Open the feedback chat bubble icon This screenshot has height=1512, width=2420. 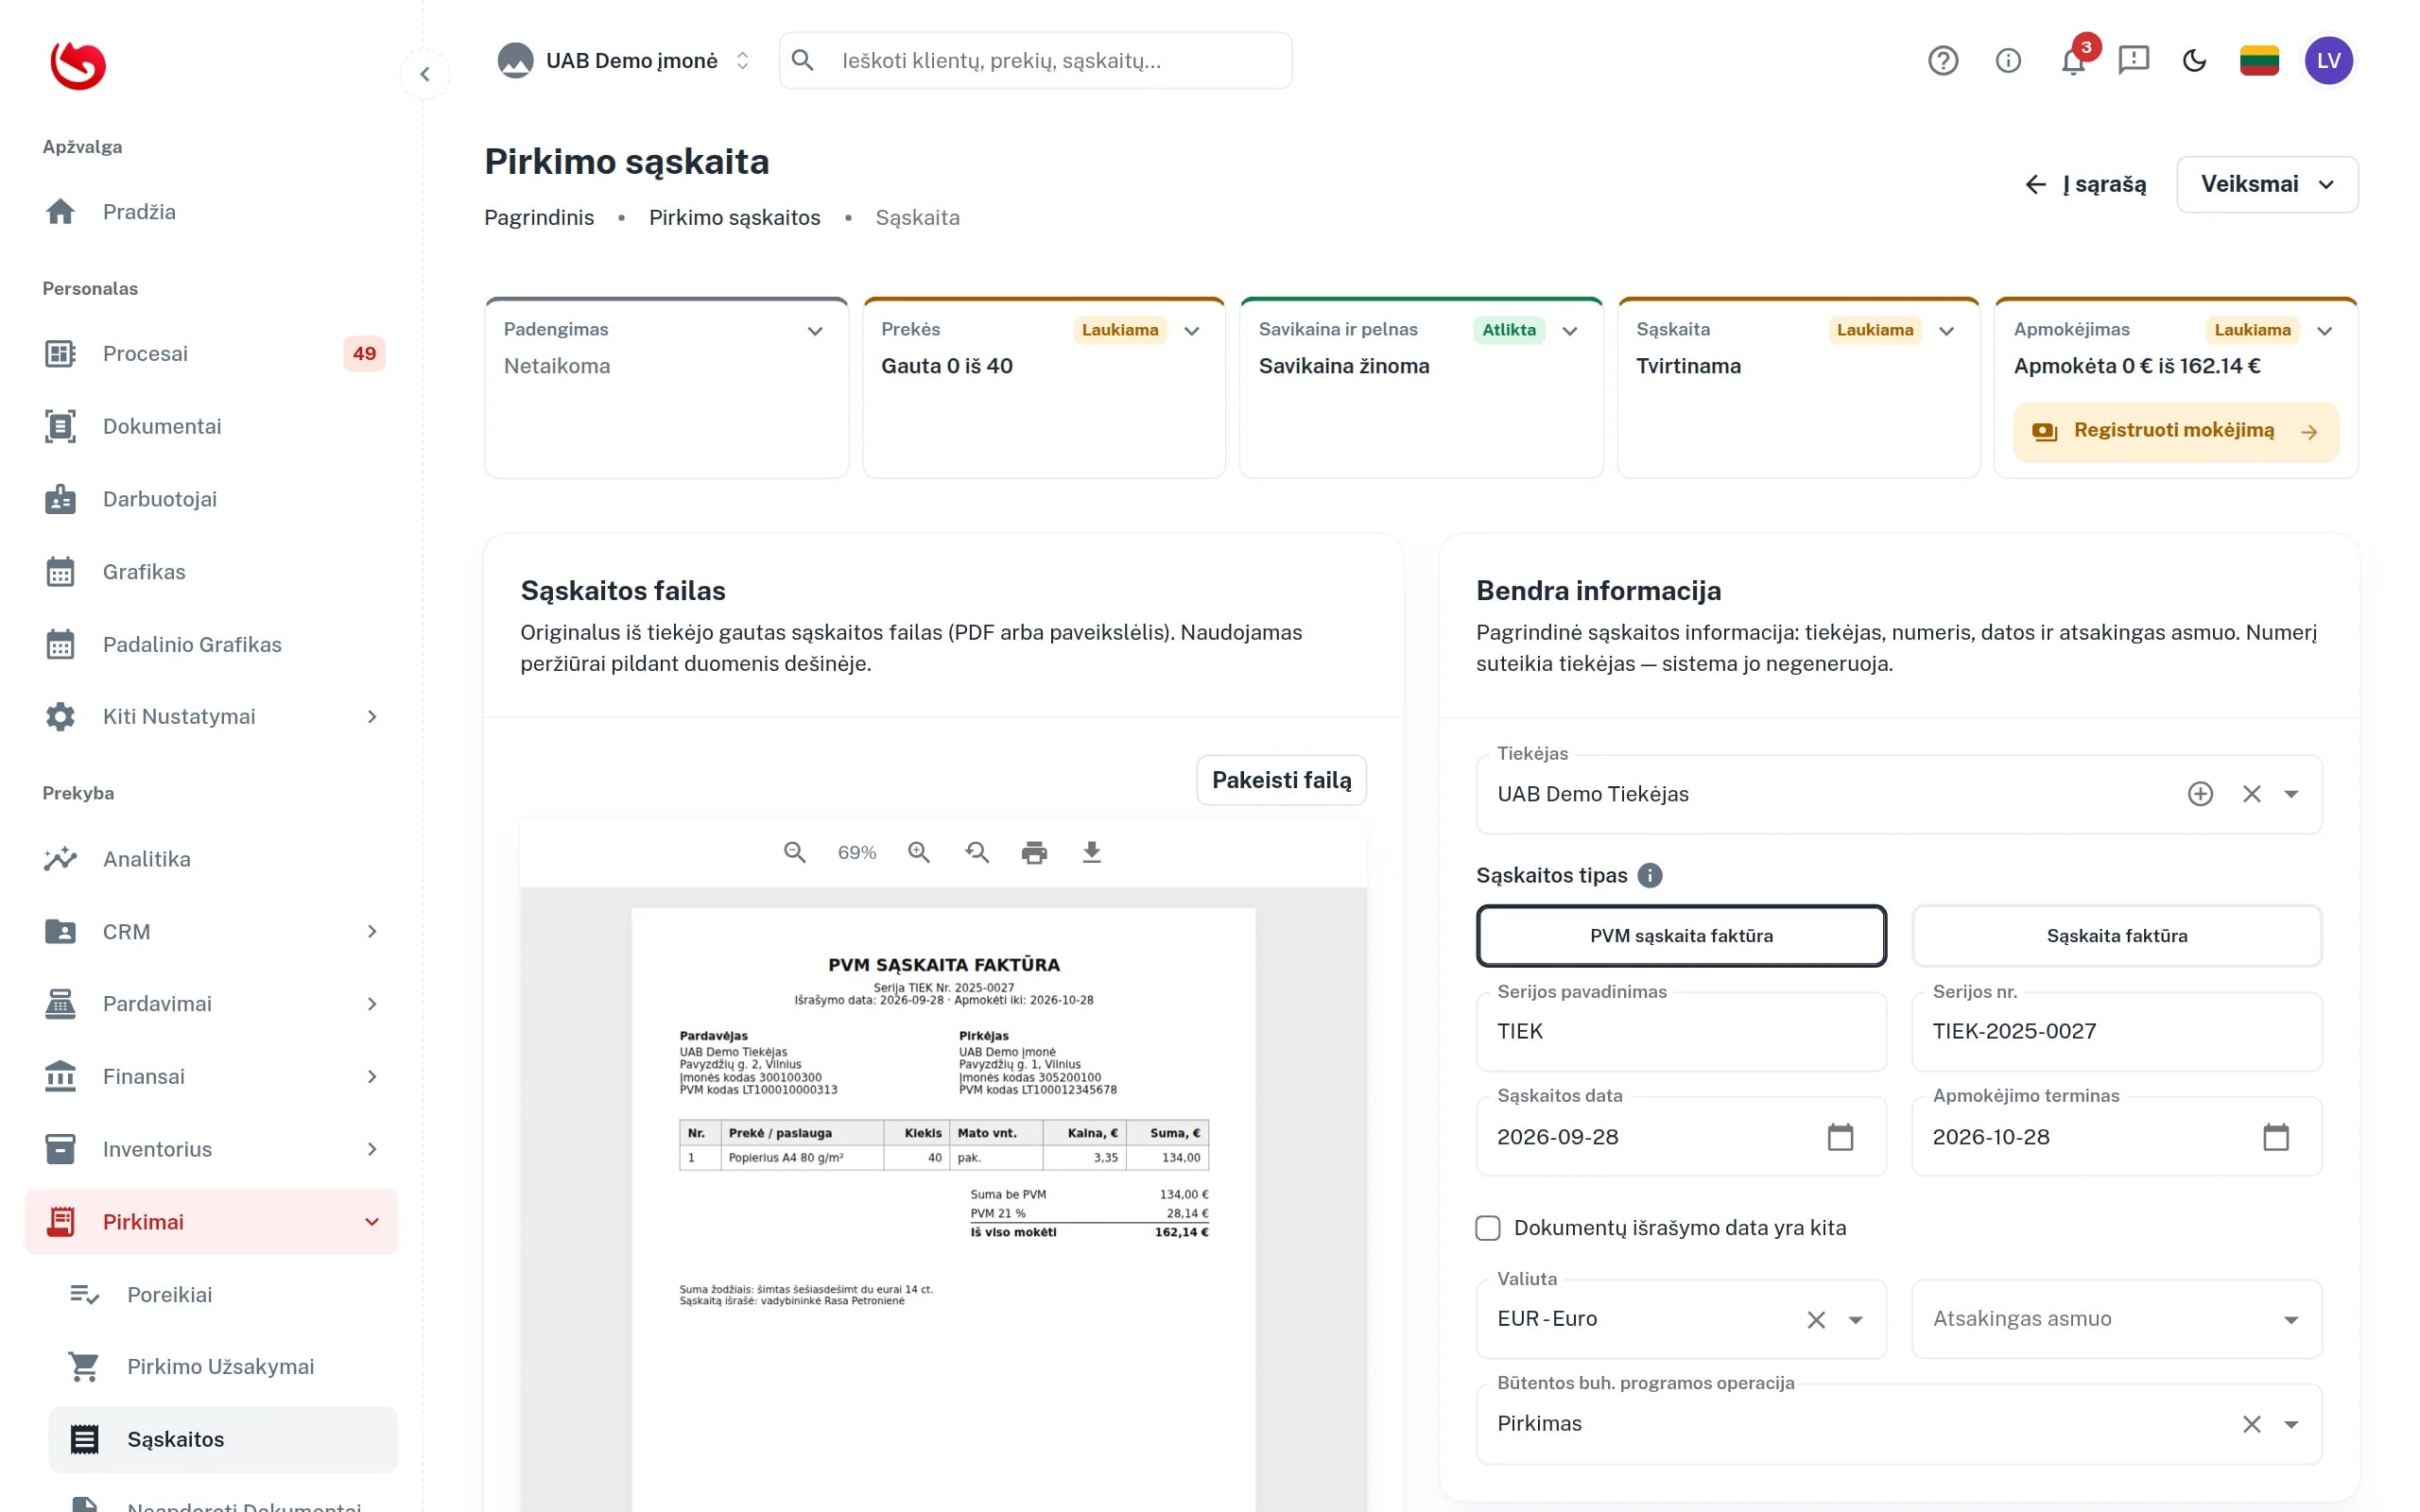[x=2133, y=61]
